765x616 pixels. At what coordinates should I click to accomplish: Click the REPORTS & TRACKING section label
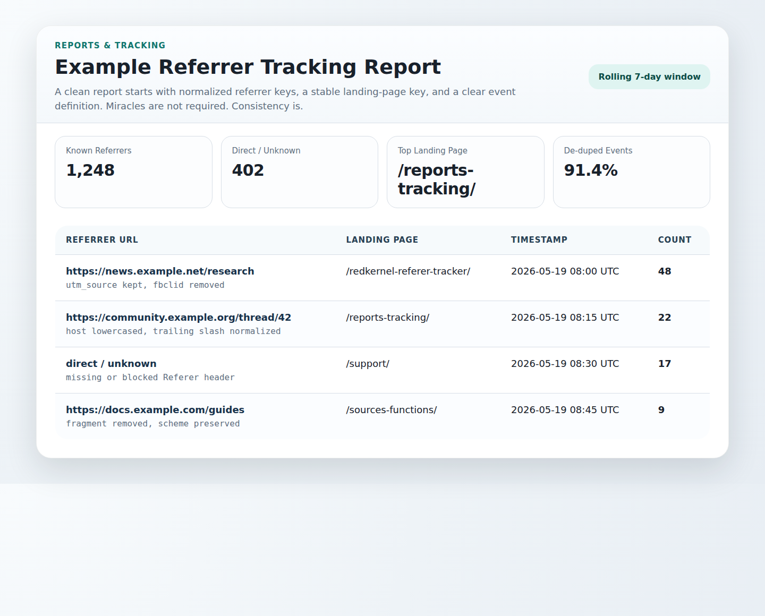click(110, 46)
